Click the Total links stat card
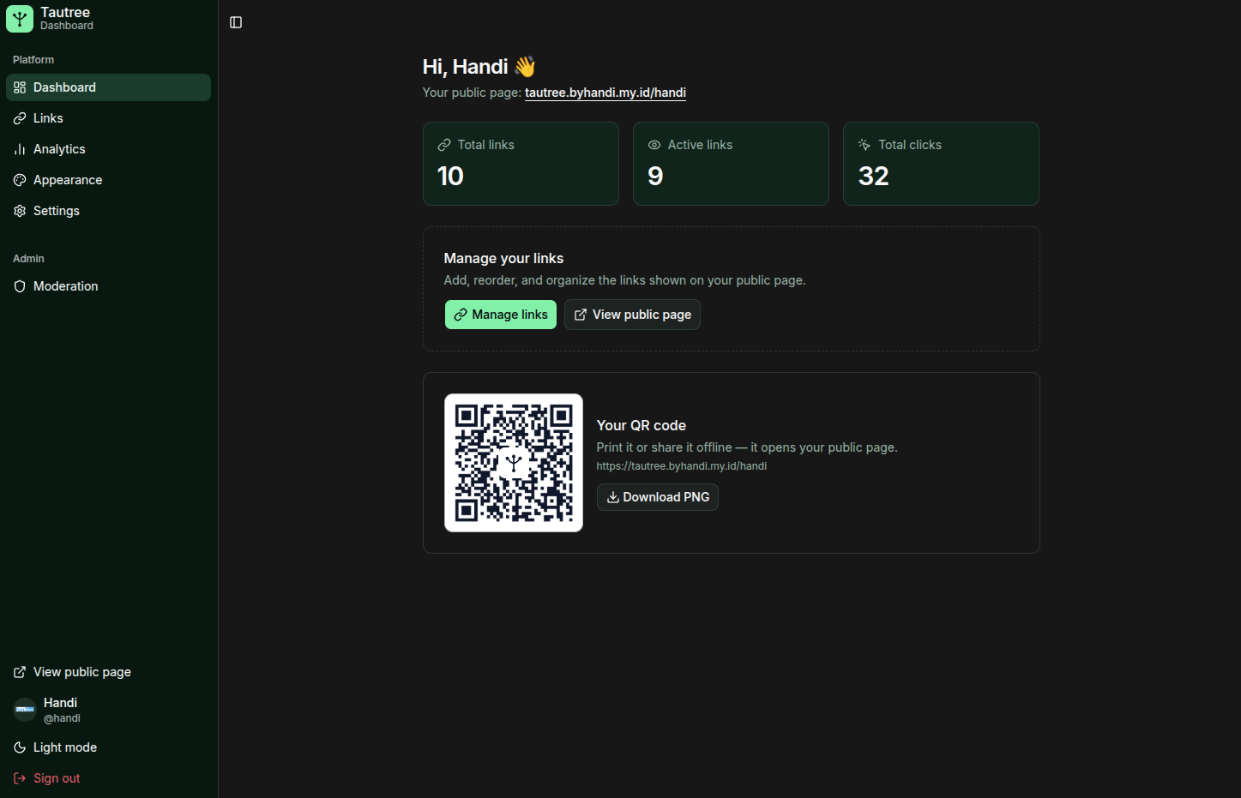The width and height of the screenshot is (1241, 798). [x=521, y=164]
